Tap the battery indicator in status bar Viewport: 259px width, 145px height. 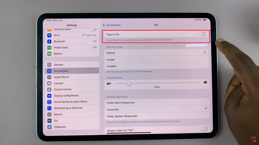(x=205, y=20)
